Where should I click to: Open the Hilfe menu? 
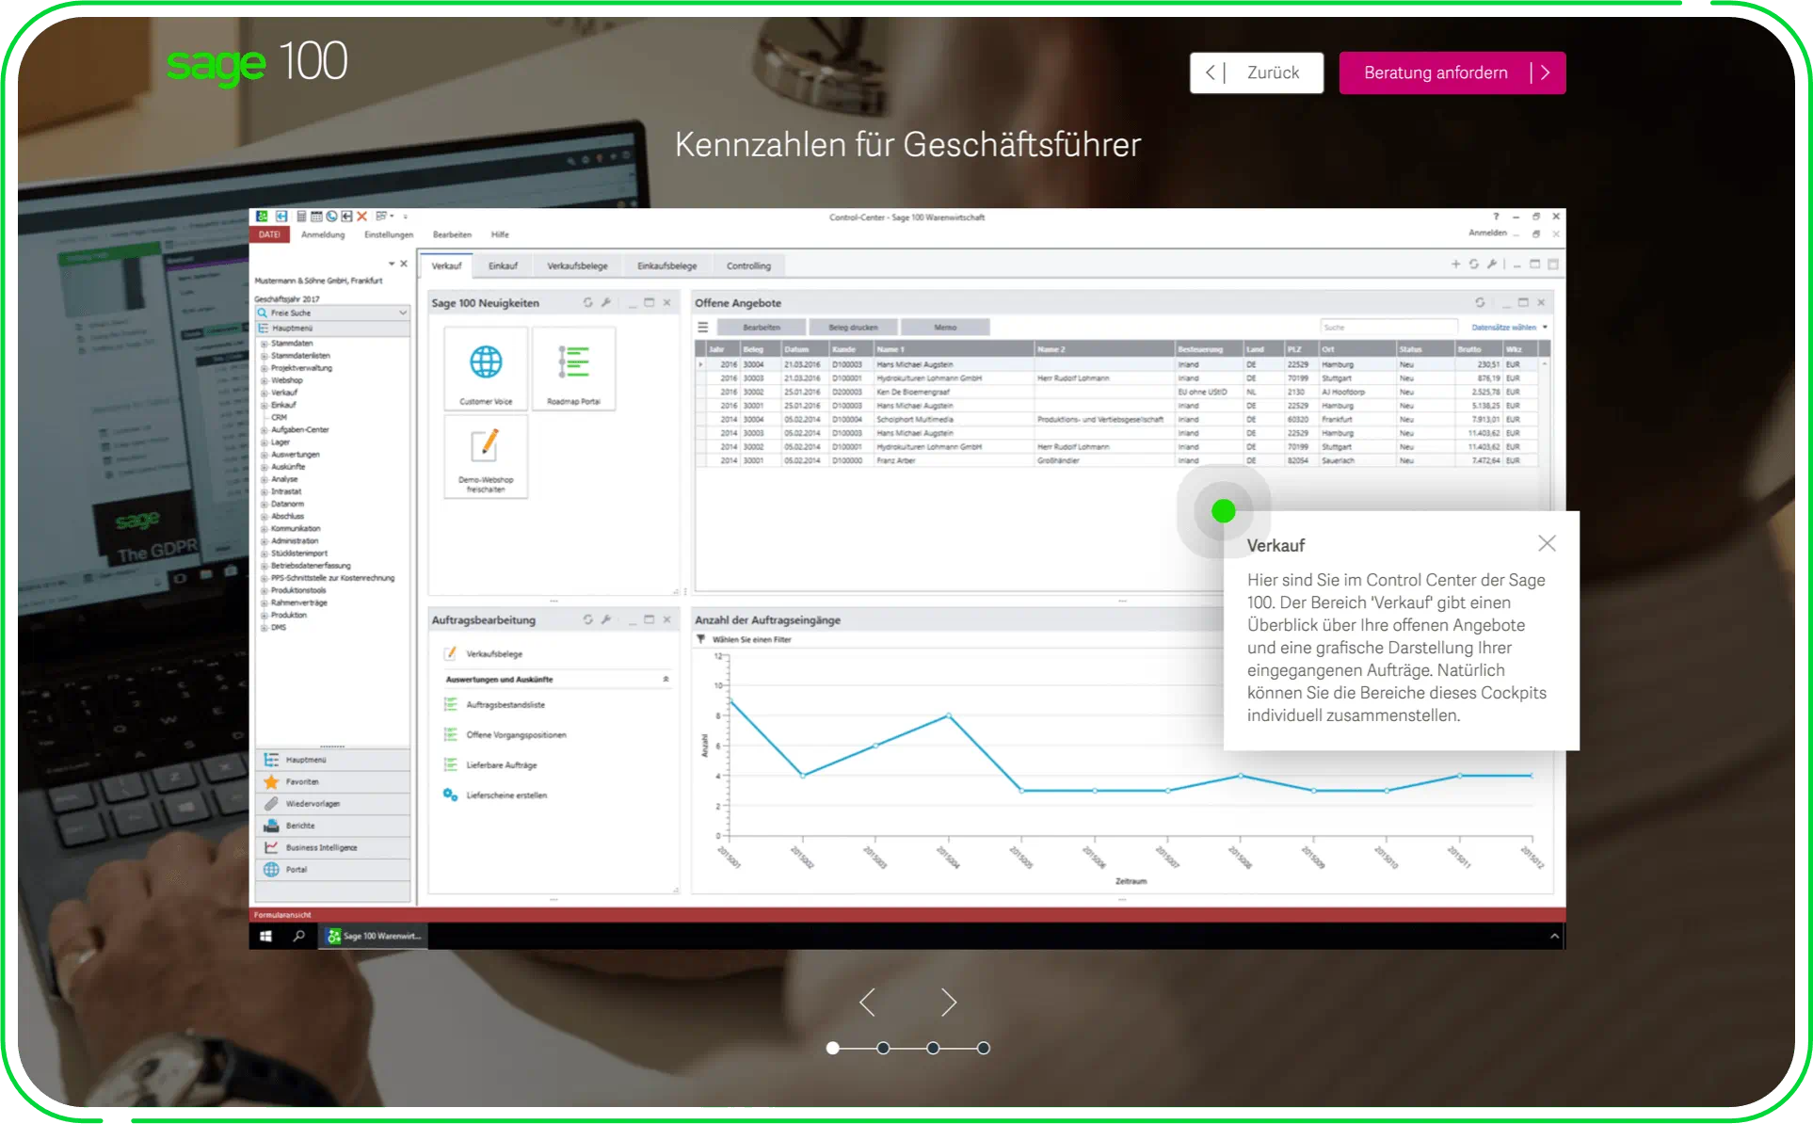500,234
